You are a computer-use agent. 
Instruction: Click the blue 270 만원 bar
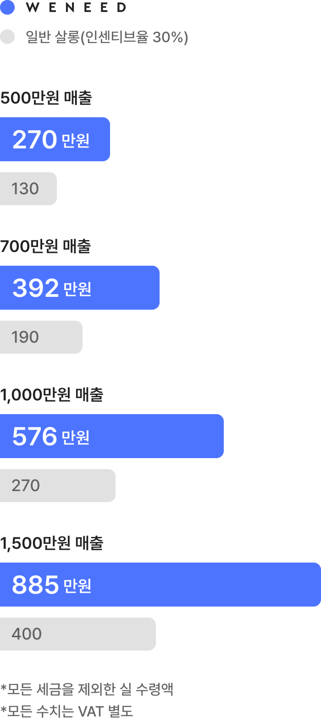click(55, 139)
